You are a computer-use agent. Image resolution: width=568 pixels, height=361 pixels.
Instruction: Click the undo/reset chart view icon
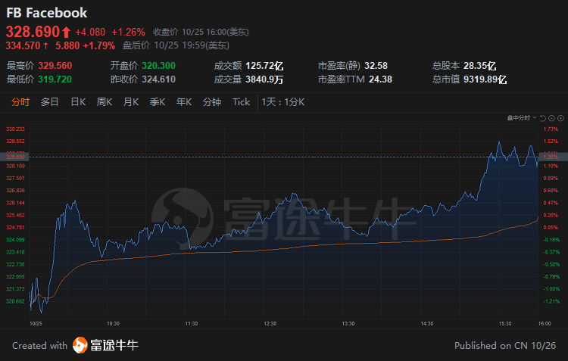pos(541,119)
